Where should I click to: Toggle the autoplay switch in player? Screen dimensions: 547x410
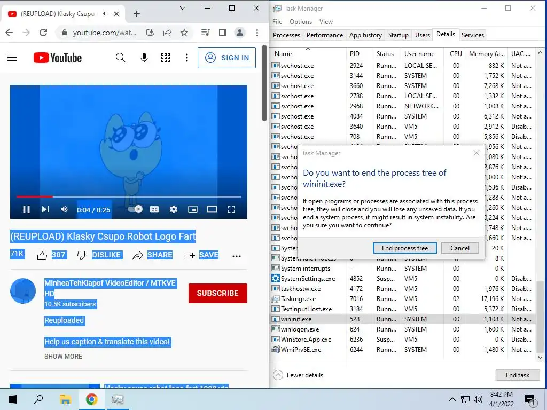pos(135,209)
